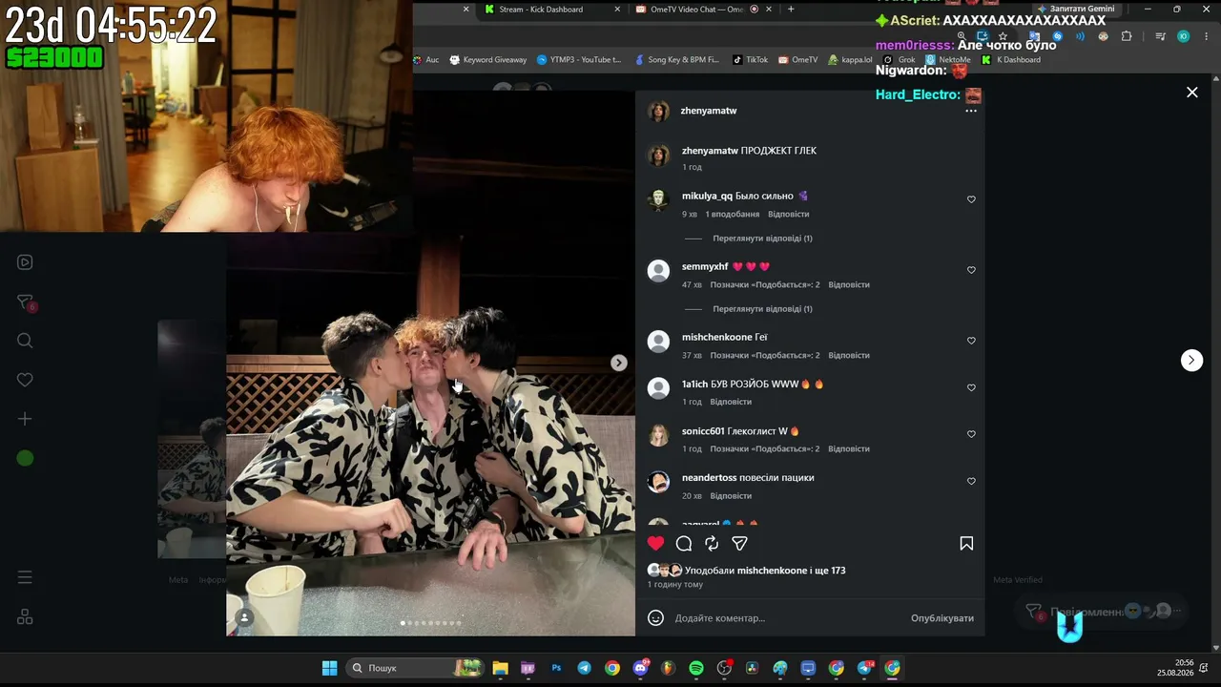Screen dimensions: 1221x687
Task: Reply to 1a1ich's comment
Action: point(731,402)
